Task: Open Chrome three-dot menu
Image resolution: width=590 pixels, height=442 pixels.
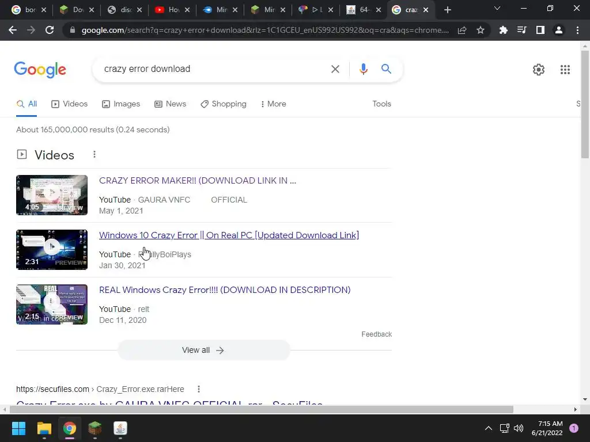Action: [577, 30]
